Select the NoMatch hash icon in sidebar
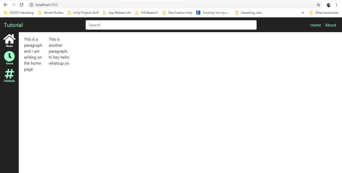 coord(9,74)
